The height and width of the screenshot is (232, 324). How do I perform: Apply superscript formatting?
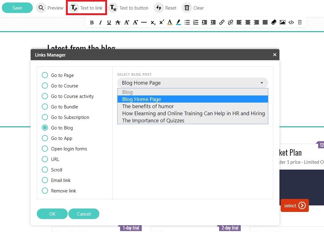click(162, 22)
